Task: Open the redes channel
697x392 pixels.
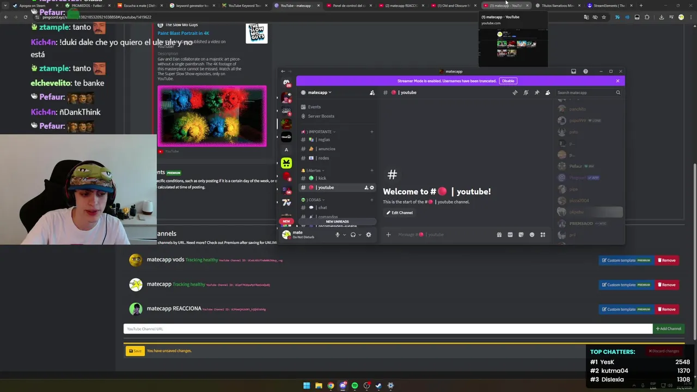Action: (x=337, y=158)
